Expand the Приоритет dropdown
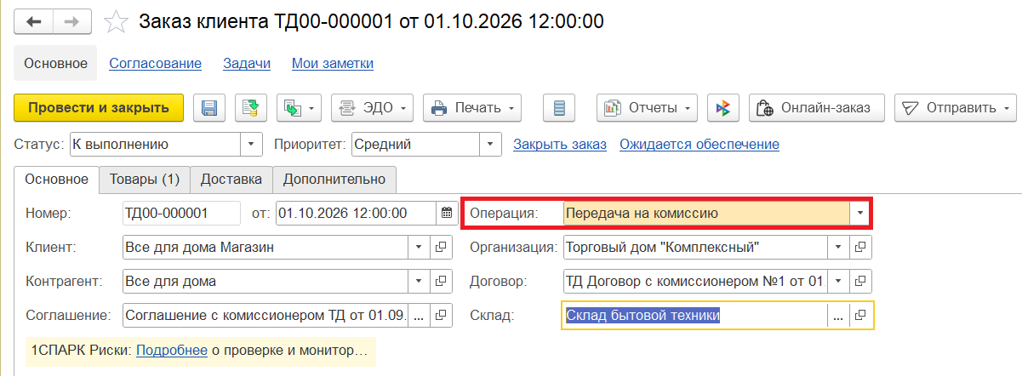This screenshot has height=377, width=1022. [x=489, y=145]
